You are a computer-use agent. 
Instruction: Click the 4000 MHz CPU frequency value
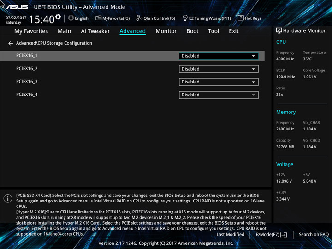285,59
